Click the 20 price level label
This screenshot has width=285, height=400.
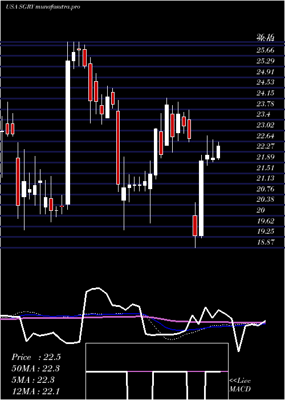pos(261,210)
